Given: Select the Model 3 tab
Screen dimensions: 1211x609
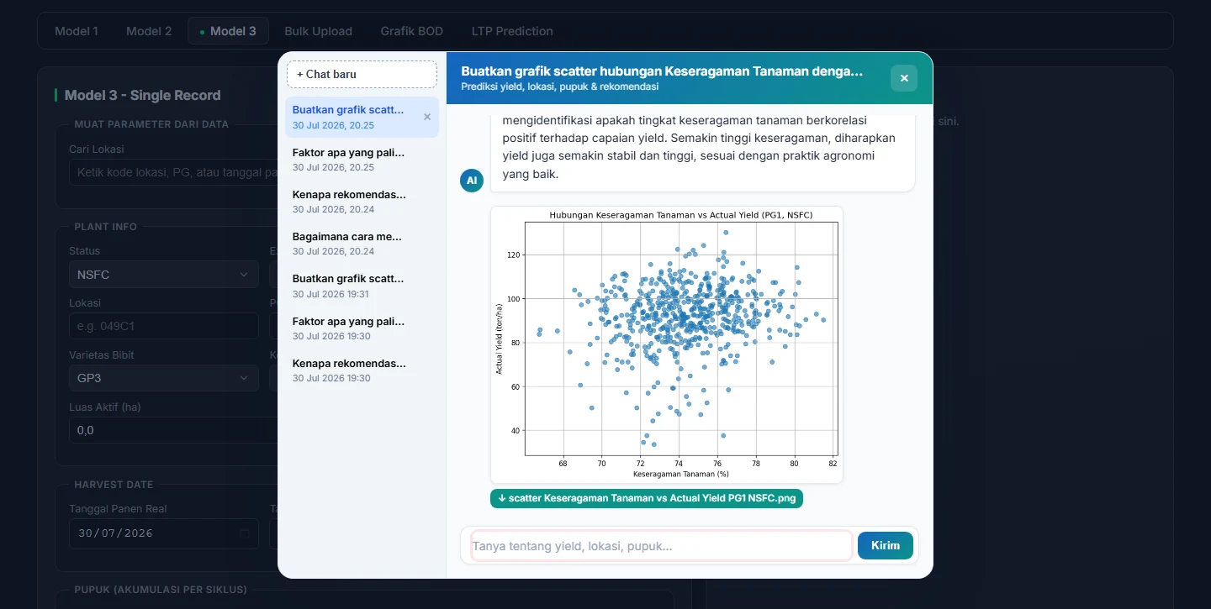Looking at the screenshot, I should 228,31.
